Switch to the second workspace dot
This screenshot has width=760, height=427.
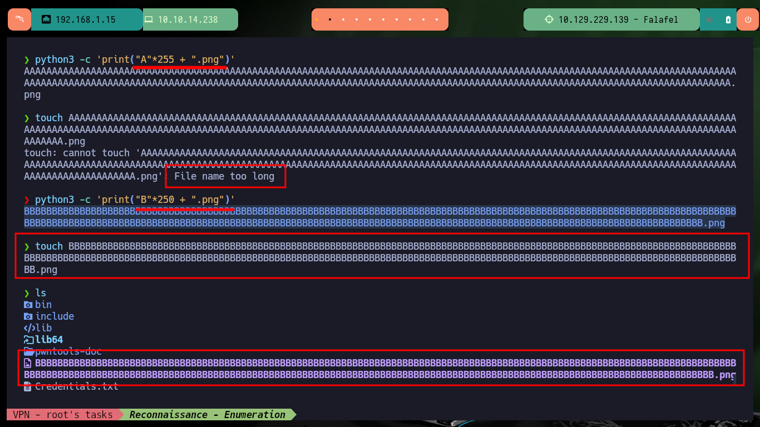click(330, 19)
